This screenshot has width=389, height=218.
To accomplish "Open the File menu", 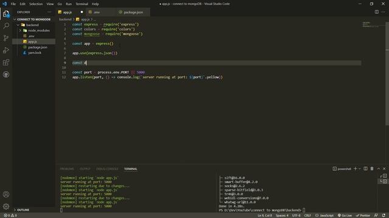I will pos(13,4).
